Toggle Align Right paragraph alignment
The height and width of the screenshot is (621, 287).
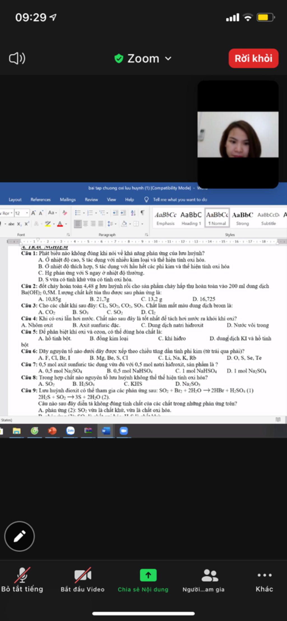[x=93, y=224]
